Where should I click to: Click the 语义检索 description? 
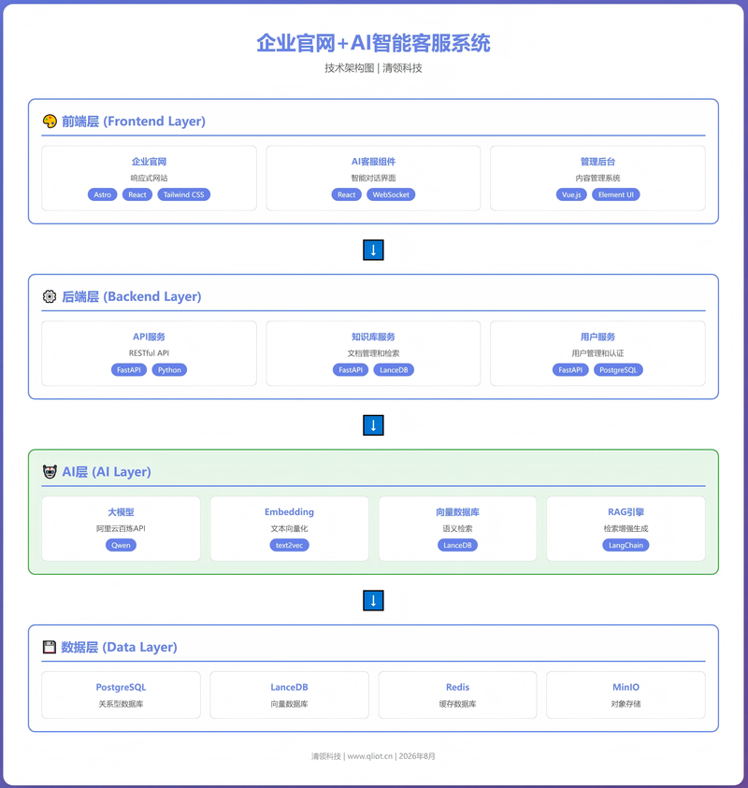[x=457, y=529]
